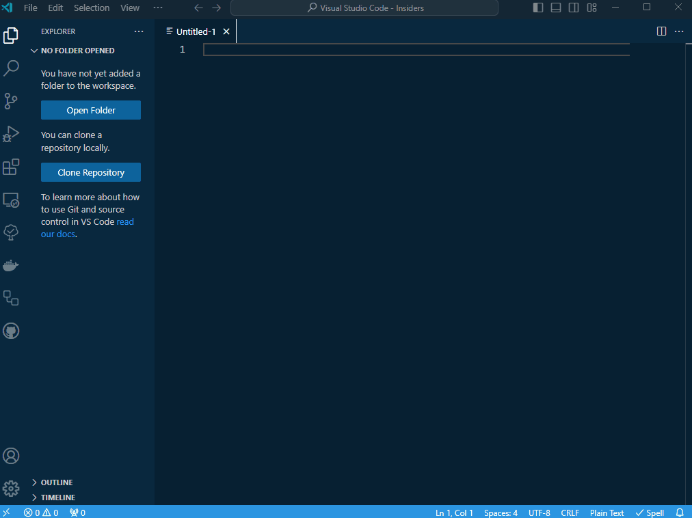
Task: Toggle the secondary side bar visibility
Action: pos(574,8)
